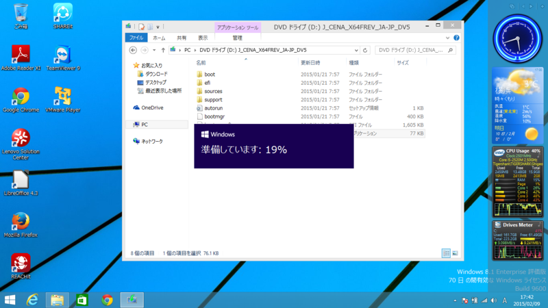Sort by the 更新日時 column header
This screenshot has width=548, height=308.
[x=310, y=63]
